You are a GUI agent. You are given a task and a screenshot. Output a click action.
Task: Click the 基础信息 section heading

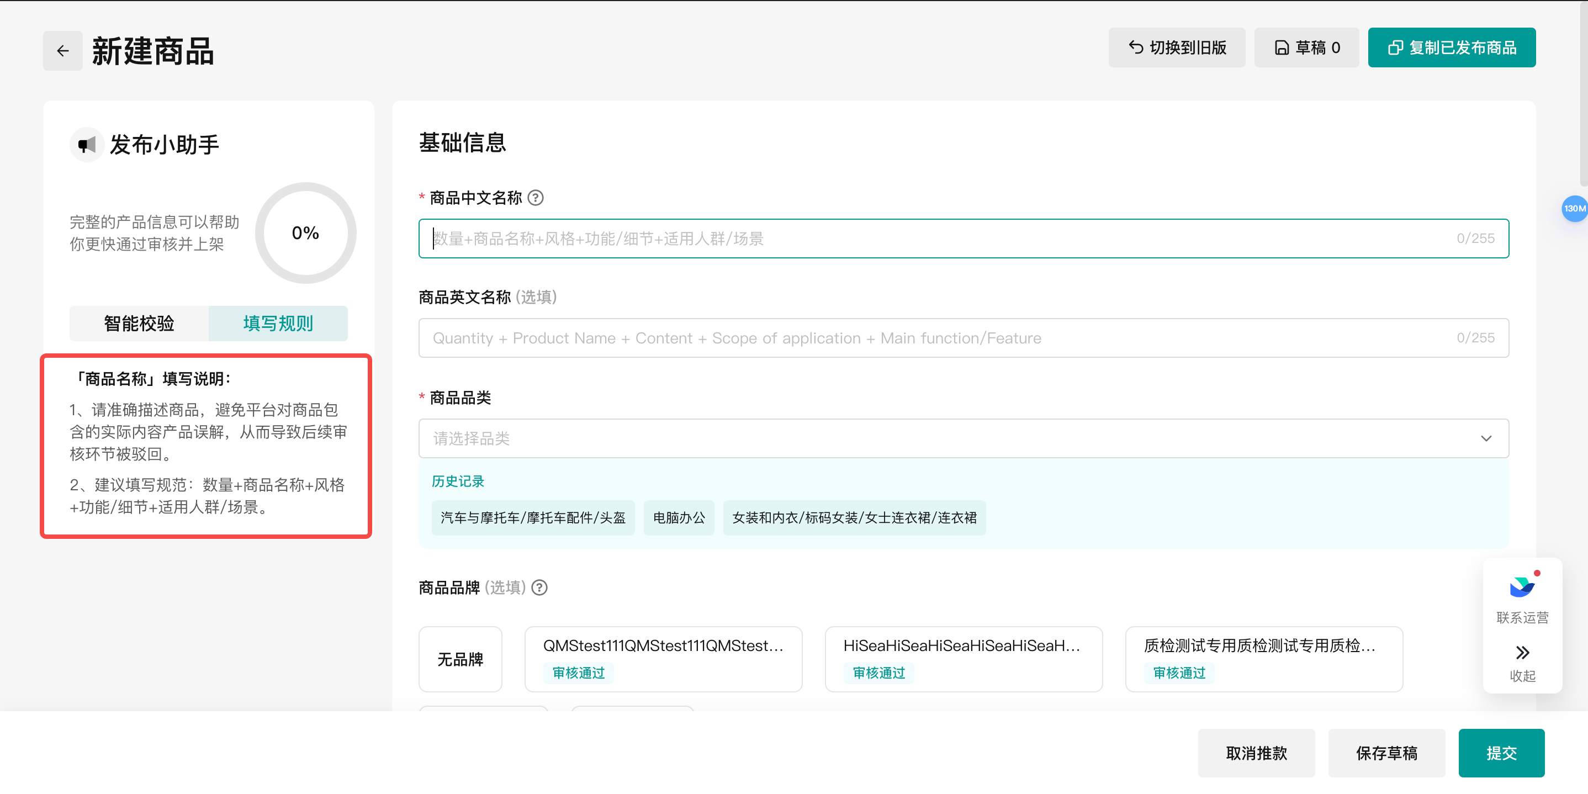point(462,142)
